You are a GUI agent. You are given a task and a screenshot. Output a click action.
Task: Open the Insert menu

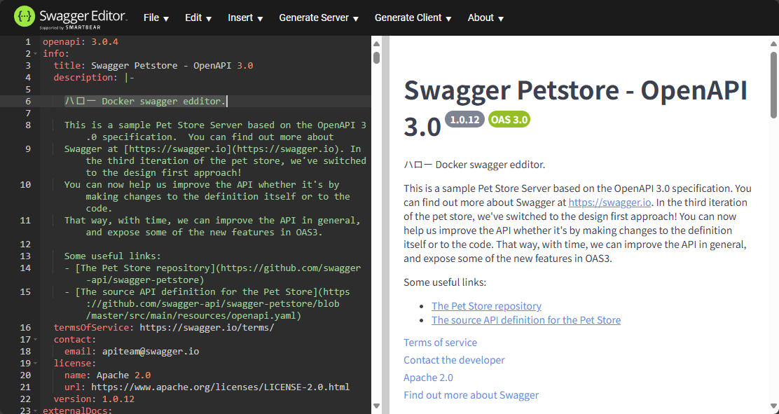click(244, 18)
